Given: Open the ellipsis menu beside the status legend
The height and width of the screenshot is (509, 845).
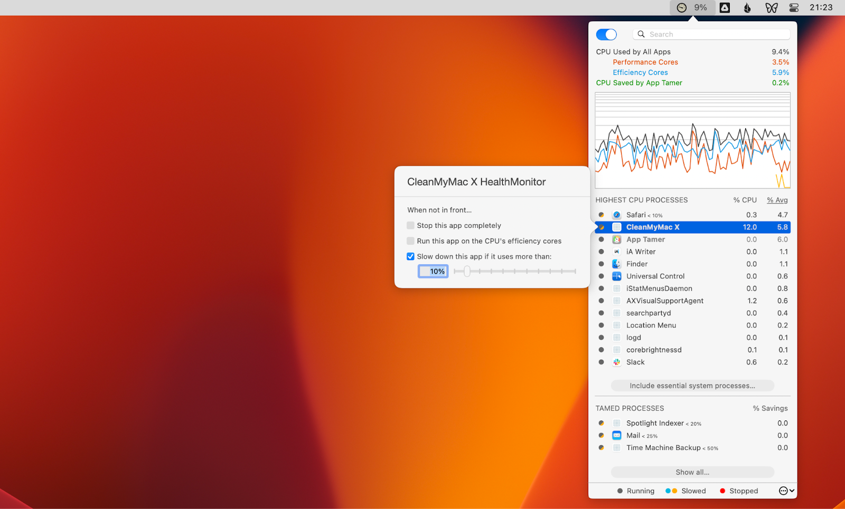Looking at the screenshot, I should [782, 491].
